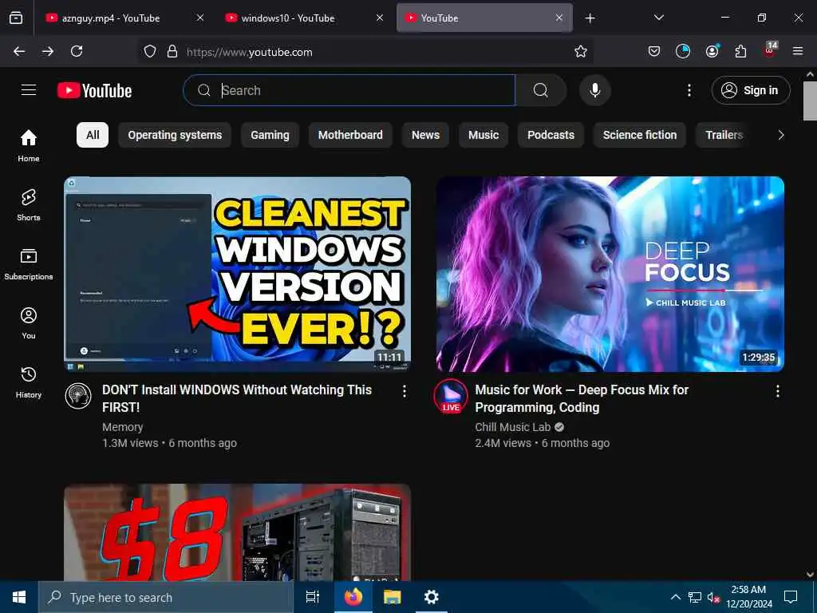The height and width of the screenshot is (613, 817).
Task: Reload the page
Action: (x=77, y=51)
